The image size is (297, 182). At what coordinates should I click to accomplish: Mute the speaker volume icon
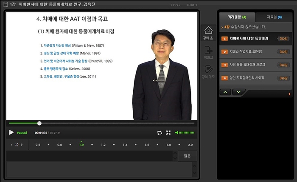coord(177,133)
